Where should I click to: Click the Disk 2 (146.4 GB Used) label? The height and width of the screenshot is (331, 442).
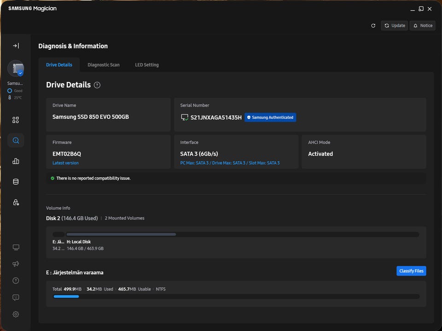pos(72,218)
